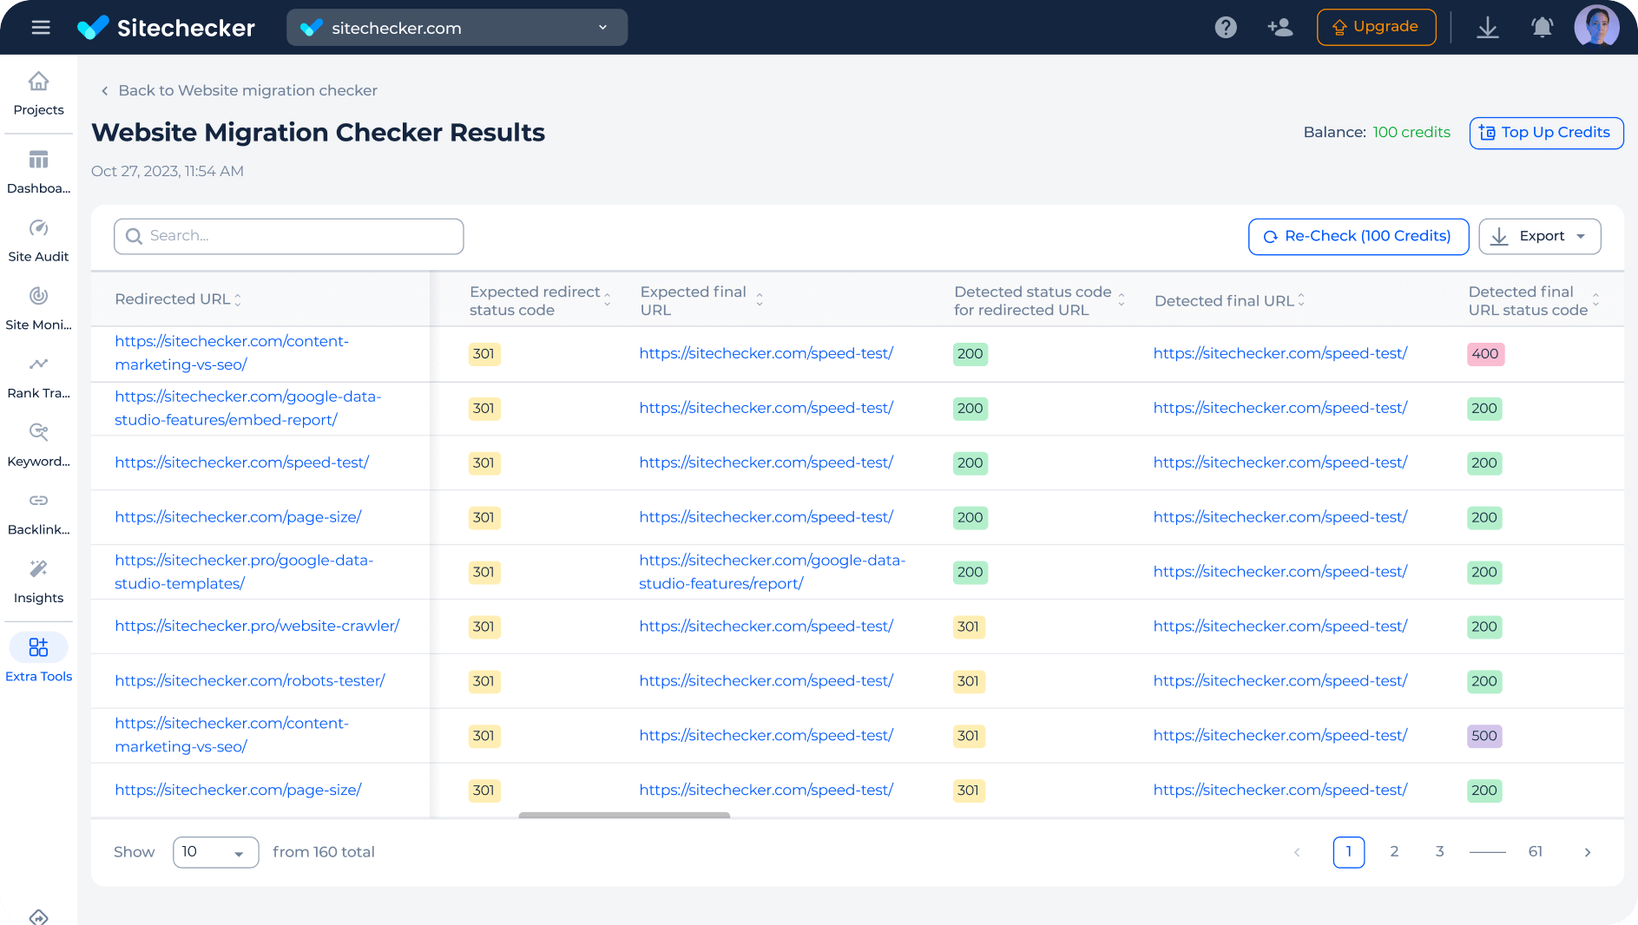Expand the sitechecker.com project dropdown
Screen dimensions: 1638x925
click(457, 28)
